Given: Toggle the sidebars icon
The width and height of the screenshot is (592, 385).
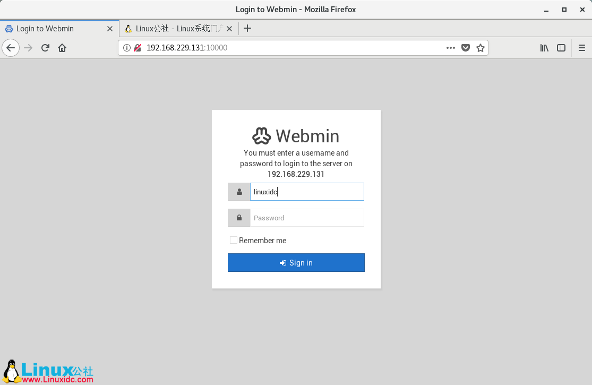Looking at the screenshot, I should (561, 48).
